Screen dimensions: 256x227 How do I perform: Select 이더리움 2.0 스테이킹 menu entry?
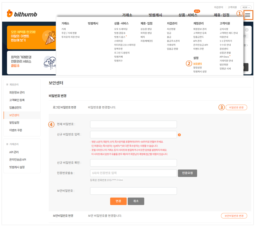[125, 45]
